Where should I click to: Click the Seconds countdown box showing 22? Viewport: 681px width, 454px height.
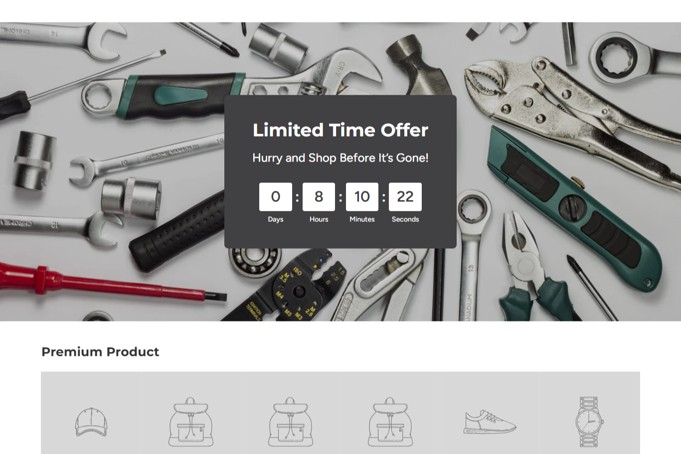[x=405, y=197]
